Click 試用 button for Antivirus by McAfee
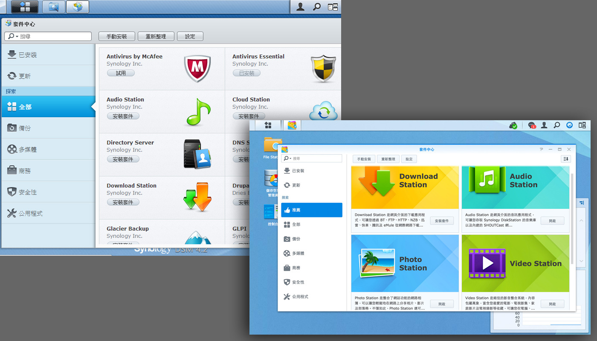Viewport: 597px width, 341px height. tap(121, 73)
